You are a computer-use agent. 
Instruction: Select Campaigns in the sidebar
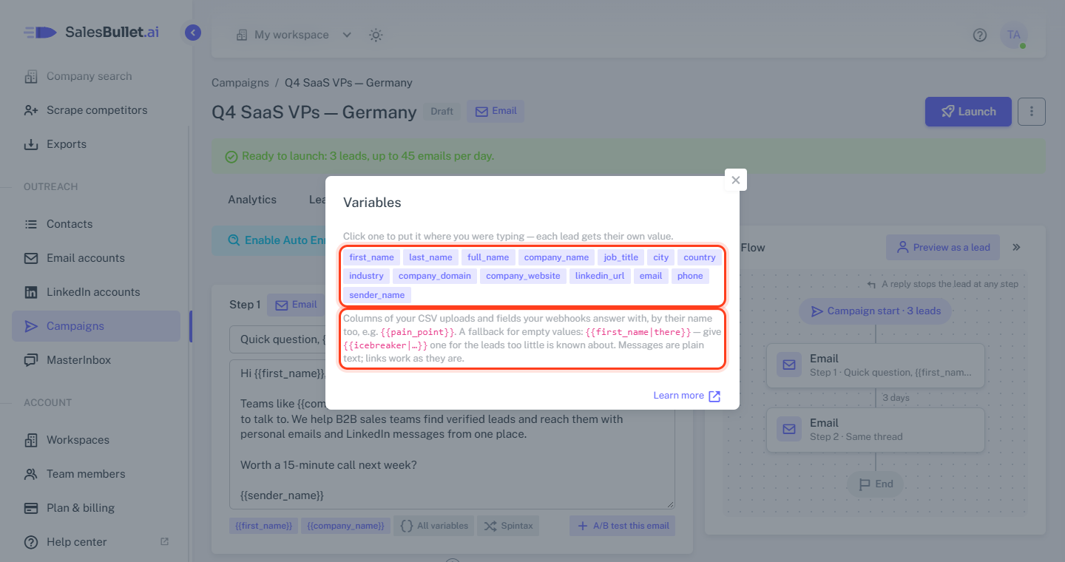96,326
